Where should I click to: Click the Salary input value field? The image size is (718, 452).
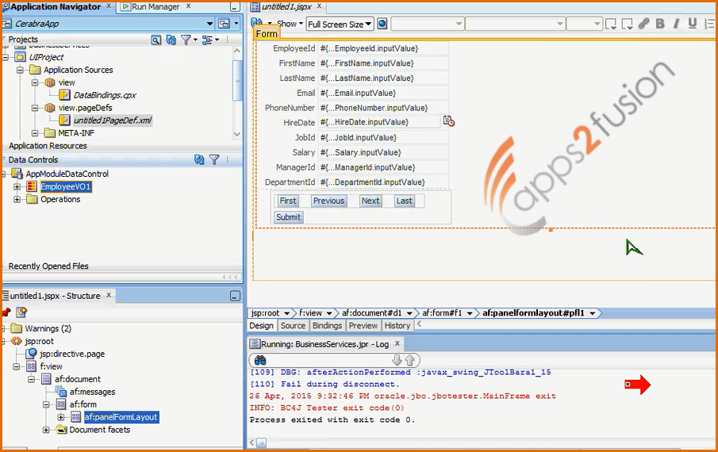(x=383, y=152)
